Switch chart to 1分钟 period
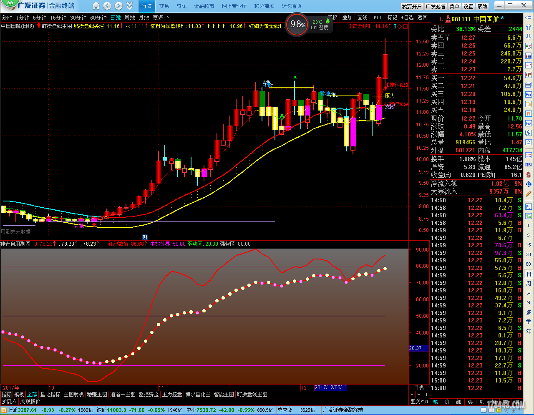The image size is (534, 415). (23, 18)
